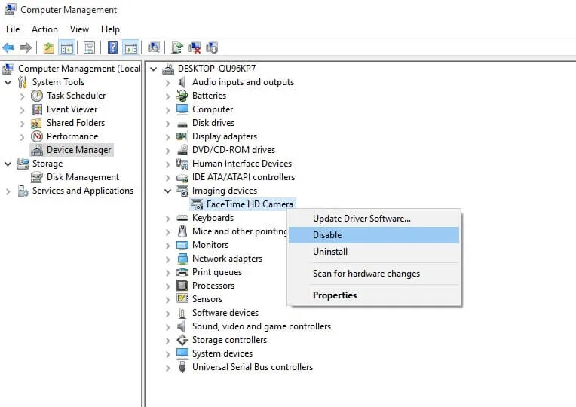Open the View menu in menu bar
The height and width of the screenshot is (407, 576).
79,29
